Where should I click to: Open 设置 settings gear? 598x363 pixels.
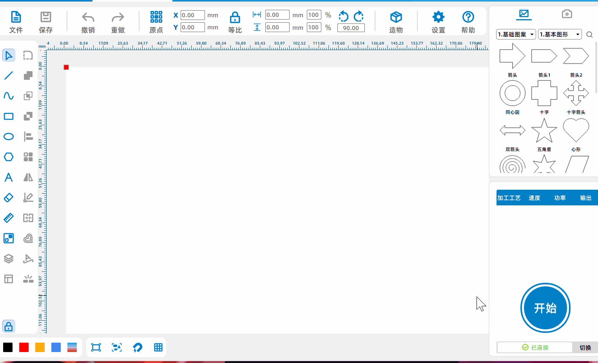438,17
